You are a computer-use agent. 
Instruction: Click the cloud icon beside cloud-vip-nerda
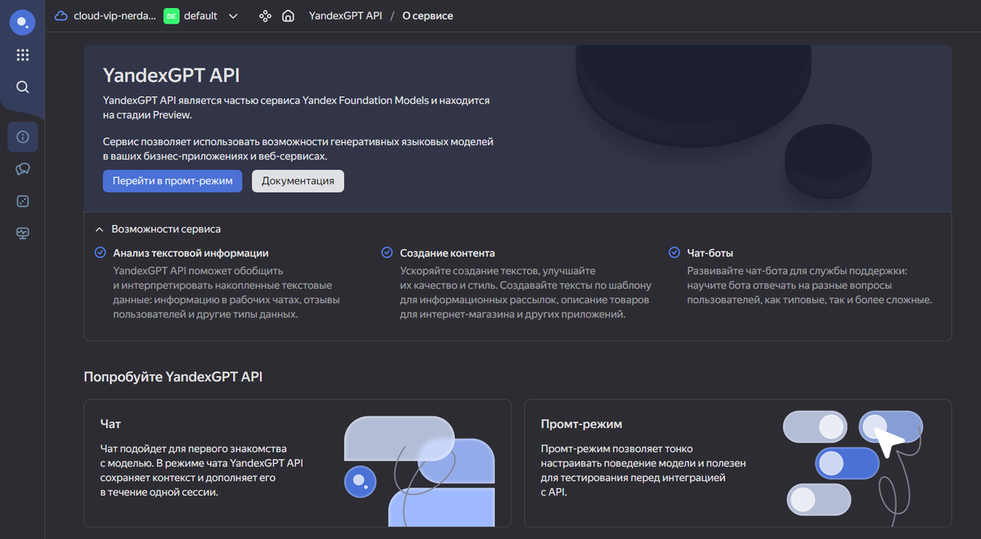61,16
